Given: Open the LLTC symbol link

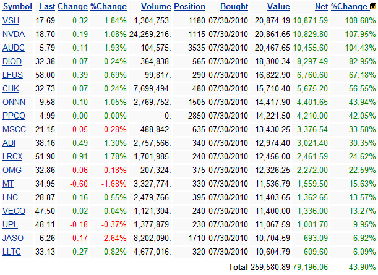Looking at the screenshot, I should click(x=12, y=252).
